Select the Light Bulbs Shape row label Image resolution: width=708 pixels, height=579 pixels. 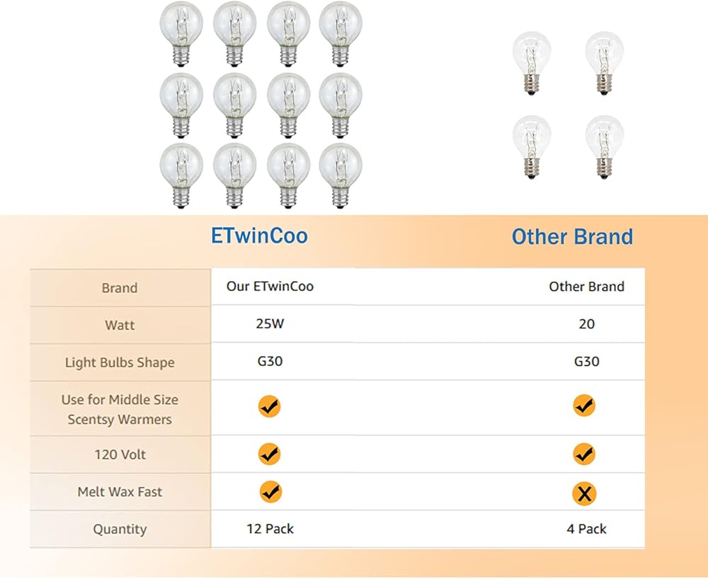pos(119,363)
